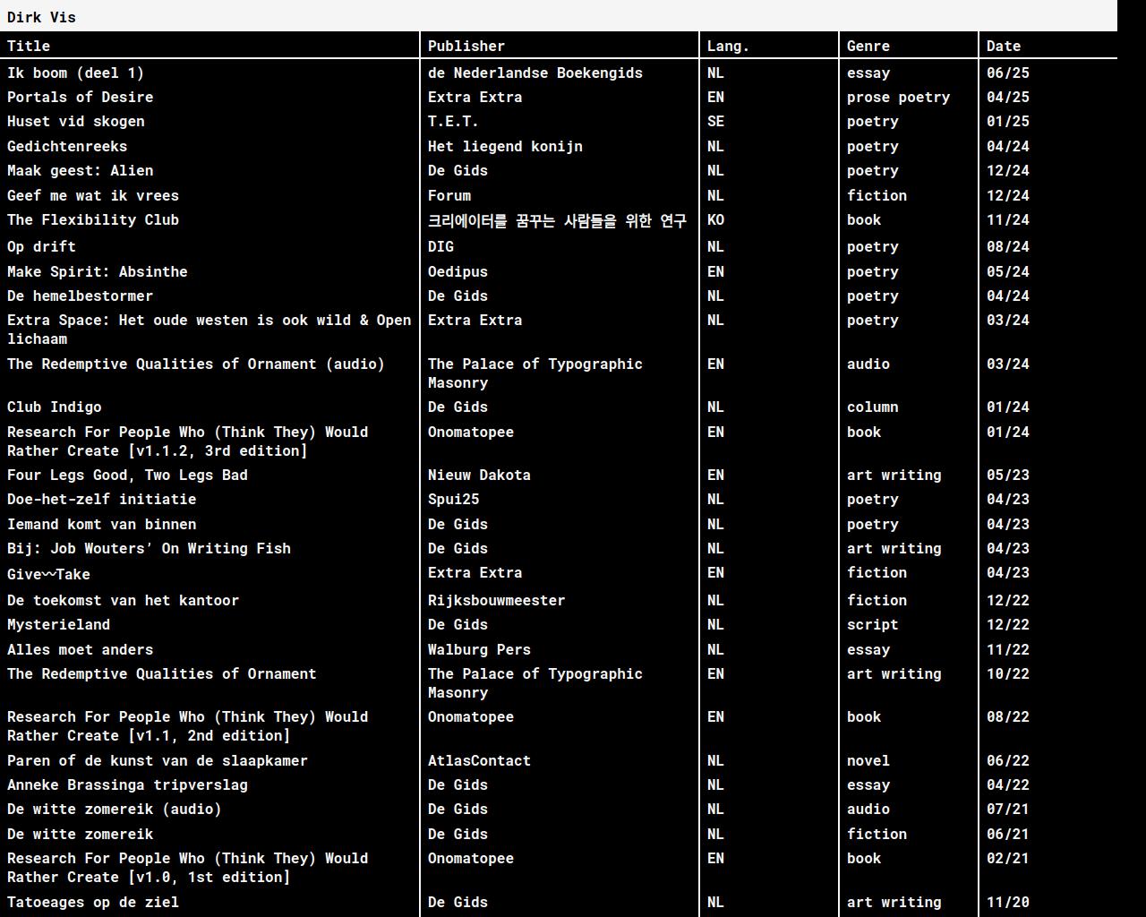The image size is (1146, 917).
Task: Open Tatoeages op de ziel
Action: (93, 902)
